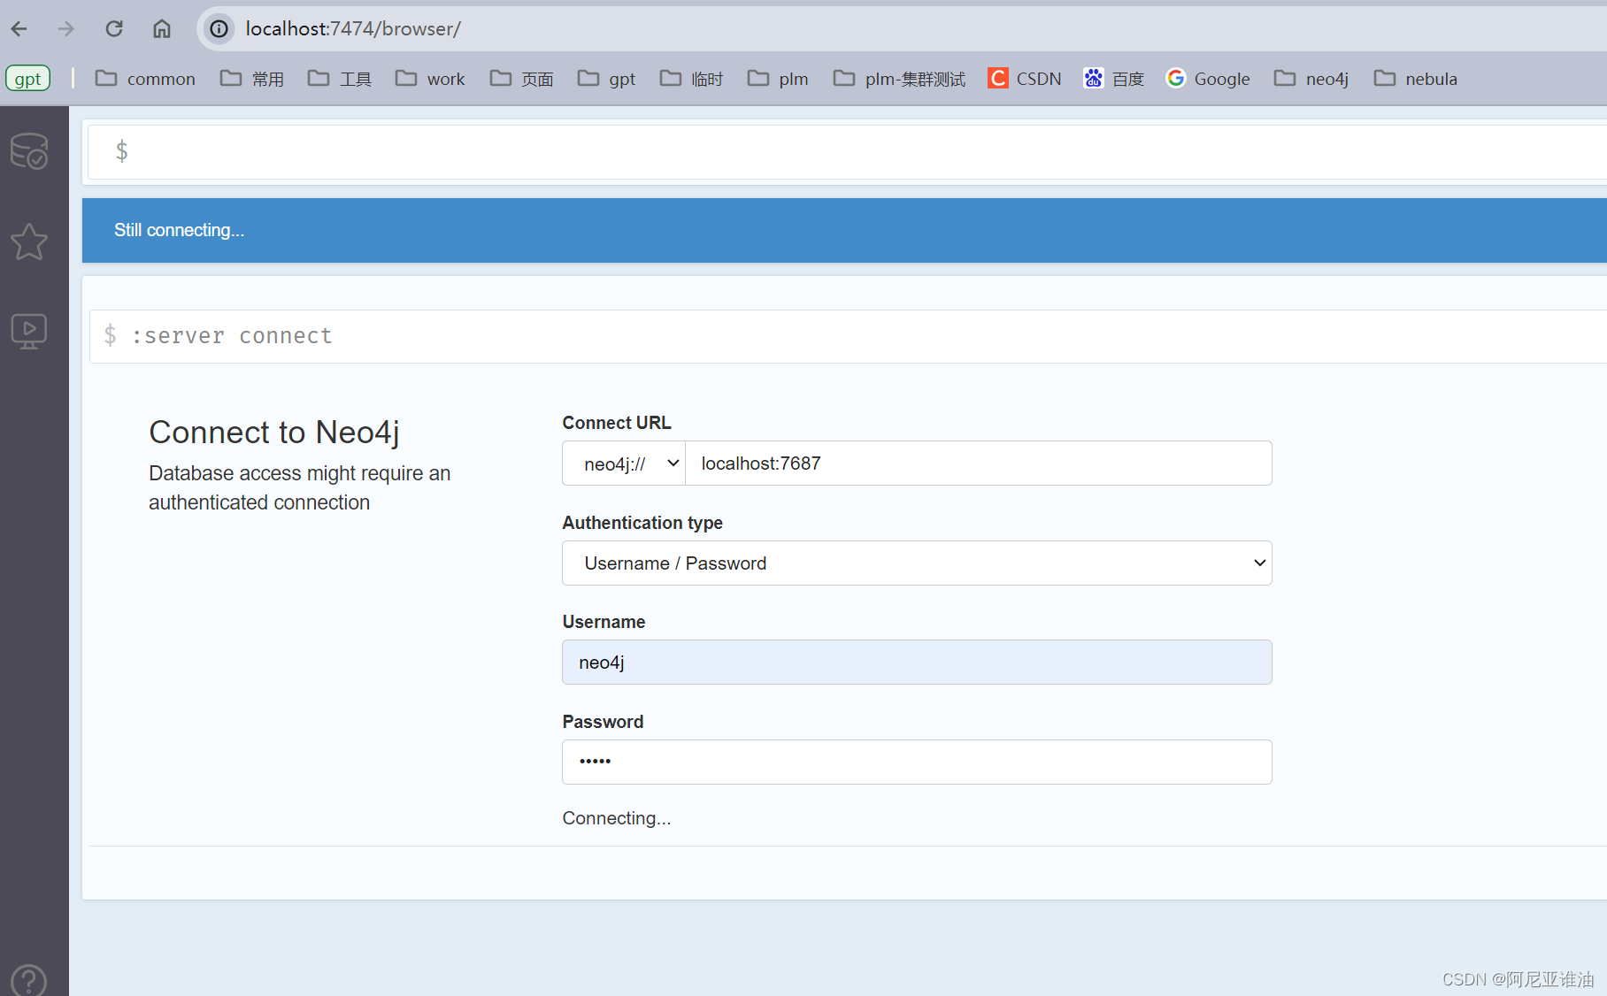This screenshot has width=1607, height=996.
Task: Open the plm-集群测试 bookmarks folder
Action: (x=899, y=79)
